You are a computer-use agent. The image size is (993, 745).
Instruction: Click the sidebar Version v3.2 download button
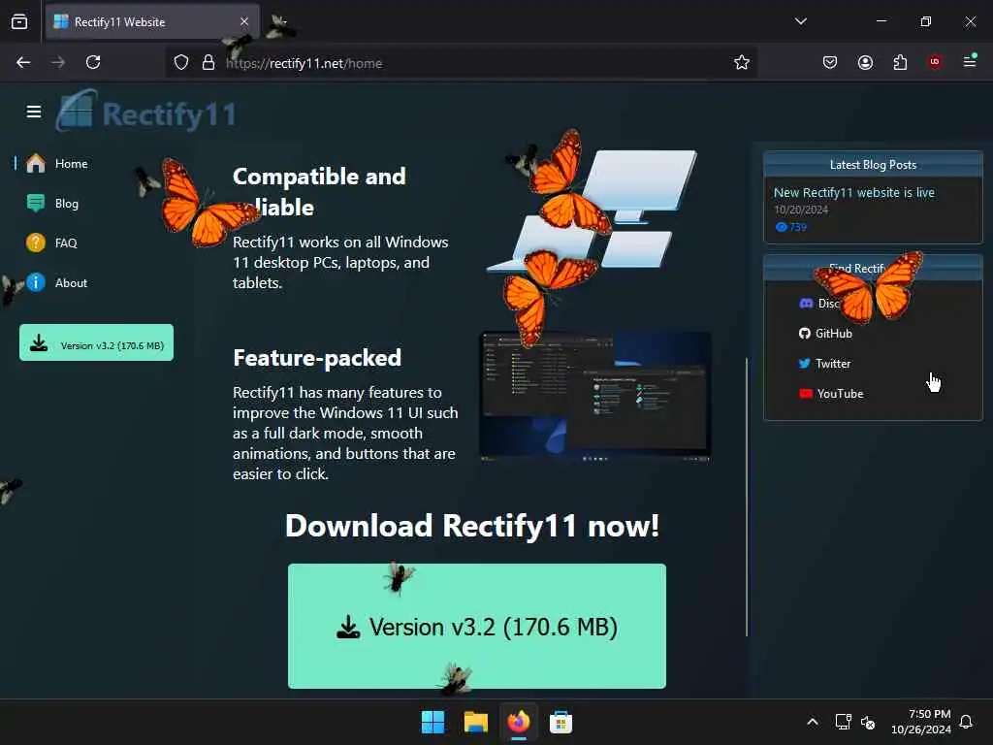(96, 342)
